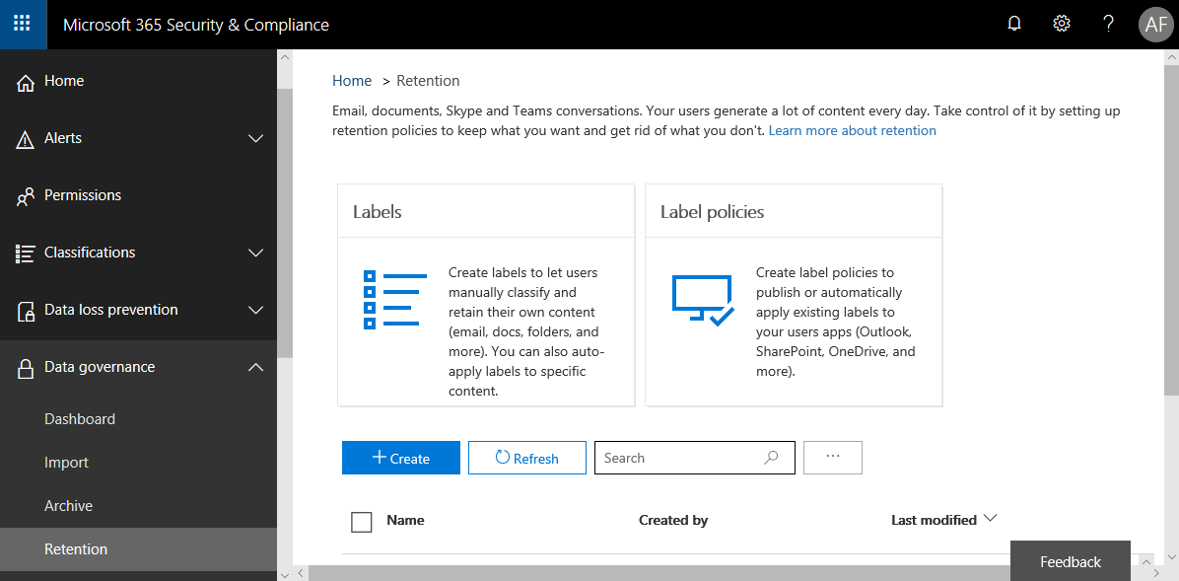The width and height of the screenshot is (1179, 581).
Task: Click the blue Create button
Action: point(401,458)
